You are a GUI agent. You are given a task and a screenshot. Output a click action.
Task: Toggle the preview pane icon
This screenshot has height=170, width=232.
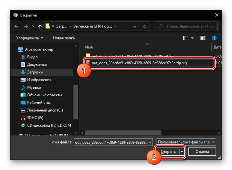pos(203,38)
